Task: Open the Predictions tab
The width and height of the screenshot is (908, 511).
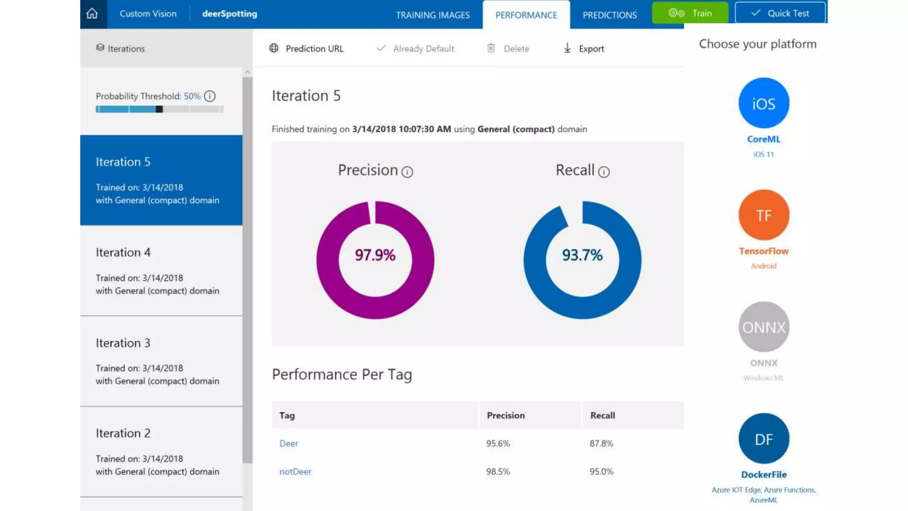Action: coord(609,15)
